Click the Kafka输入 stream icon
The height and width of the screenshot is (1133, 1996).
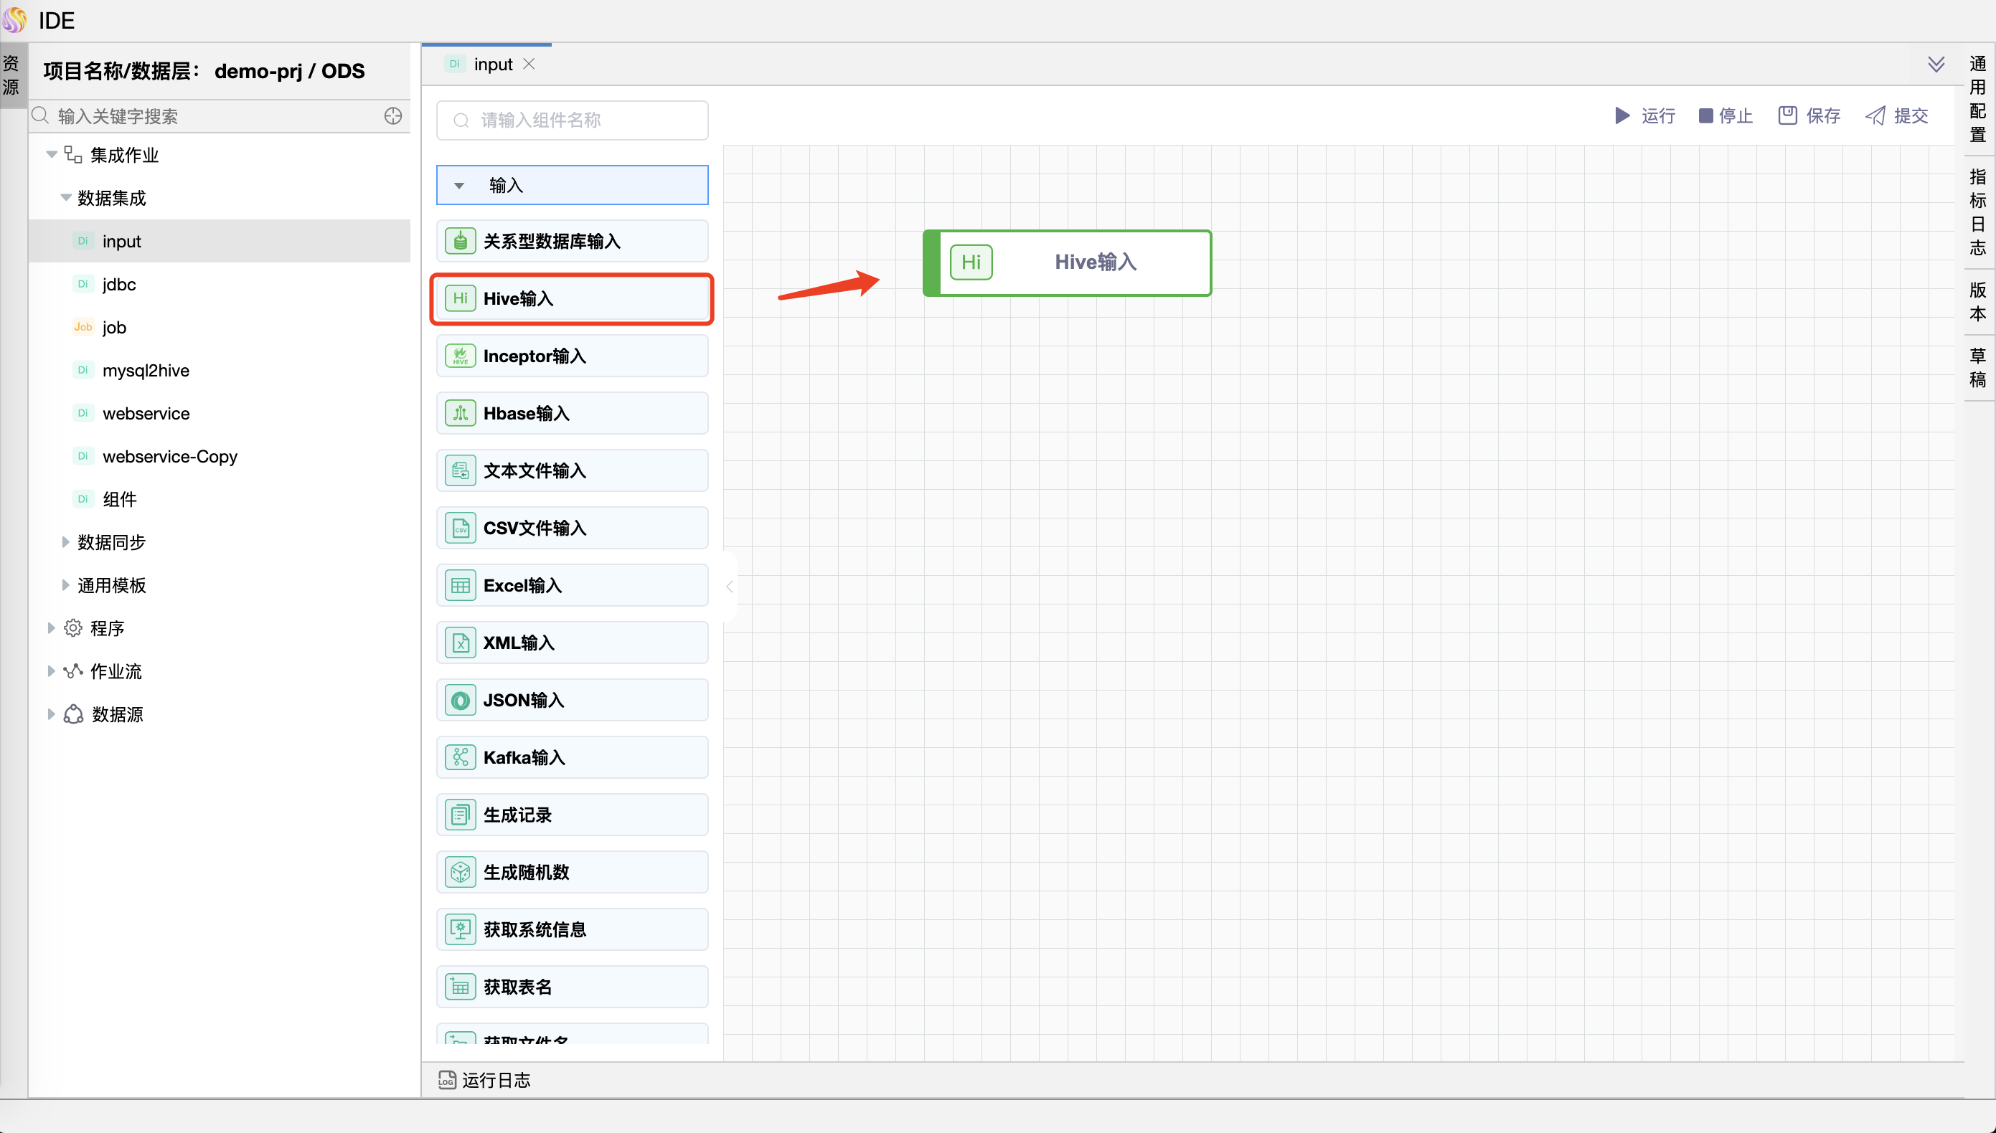(462, 758)
